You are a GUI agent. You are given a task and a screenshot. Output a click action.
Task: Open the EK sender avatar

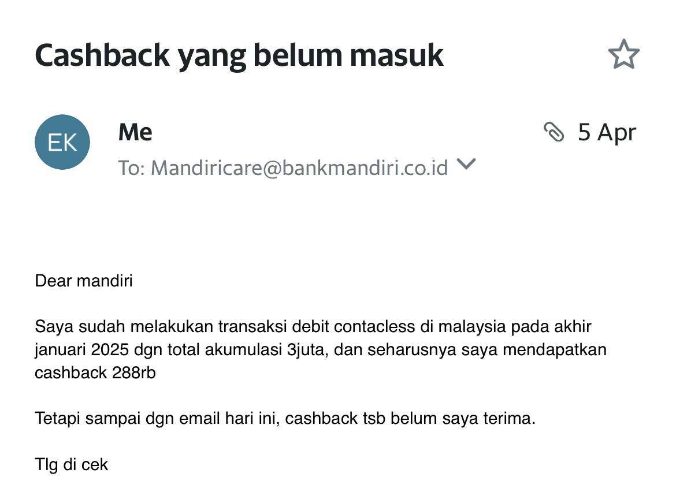(x=62, y=141)
